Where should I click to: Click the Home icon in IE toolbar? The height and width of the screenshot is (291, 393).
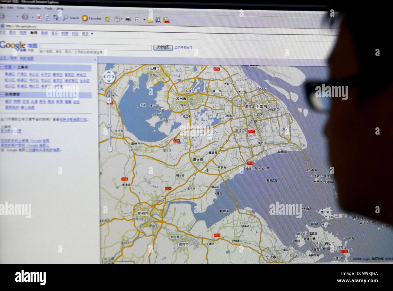pos(56,18)
